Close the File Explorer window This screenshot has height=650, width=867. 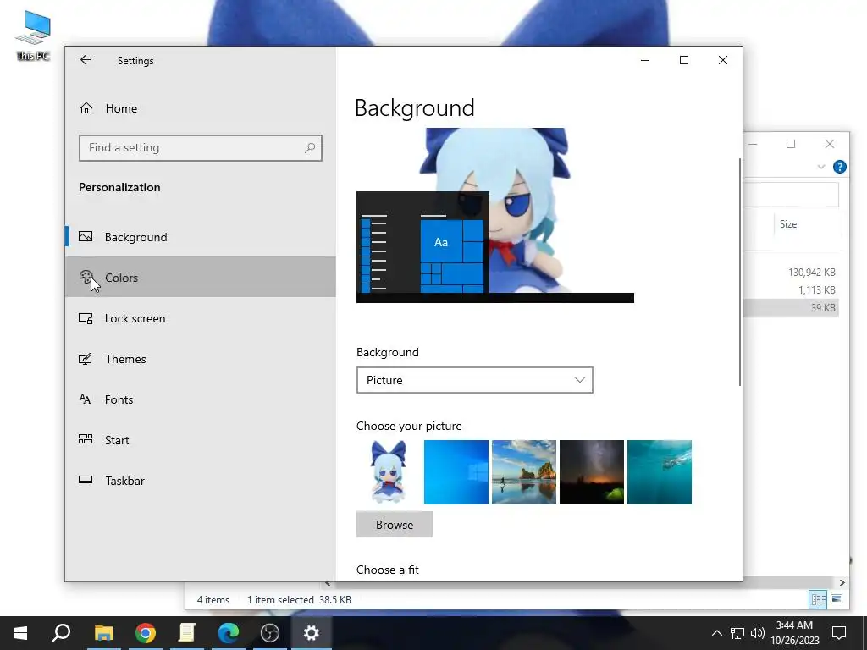(830, 144)
